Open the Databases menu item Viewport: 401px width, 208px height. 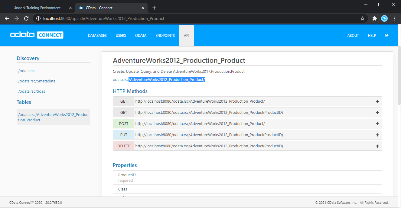click(x=97, y=35)
